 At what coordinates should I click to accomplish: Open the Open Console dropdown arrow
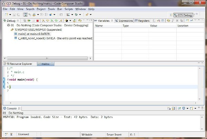click(195, 108)
